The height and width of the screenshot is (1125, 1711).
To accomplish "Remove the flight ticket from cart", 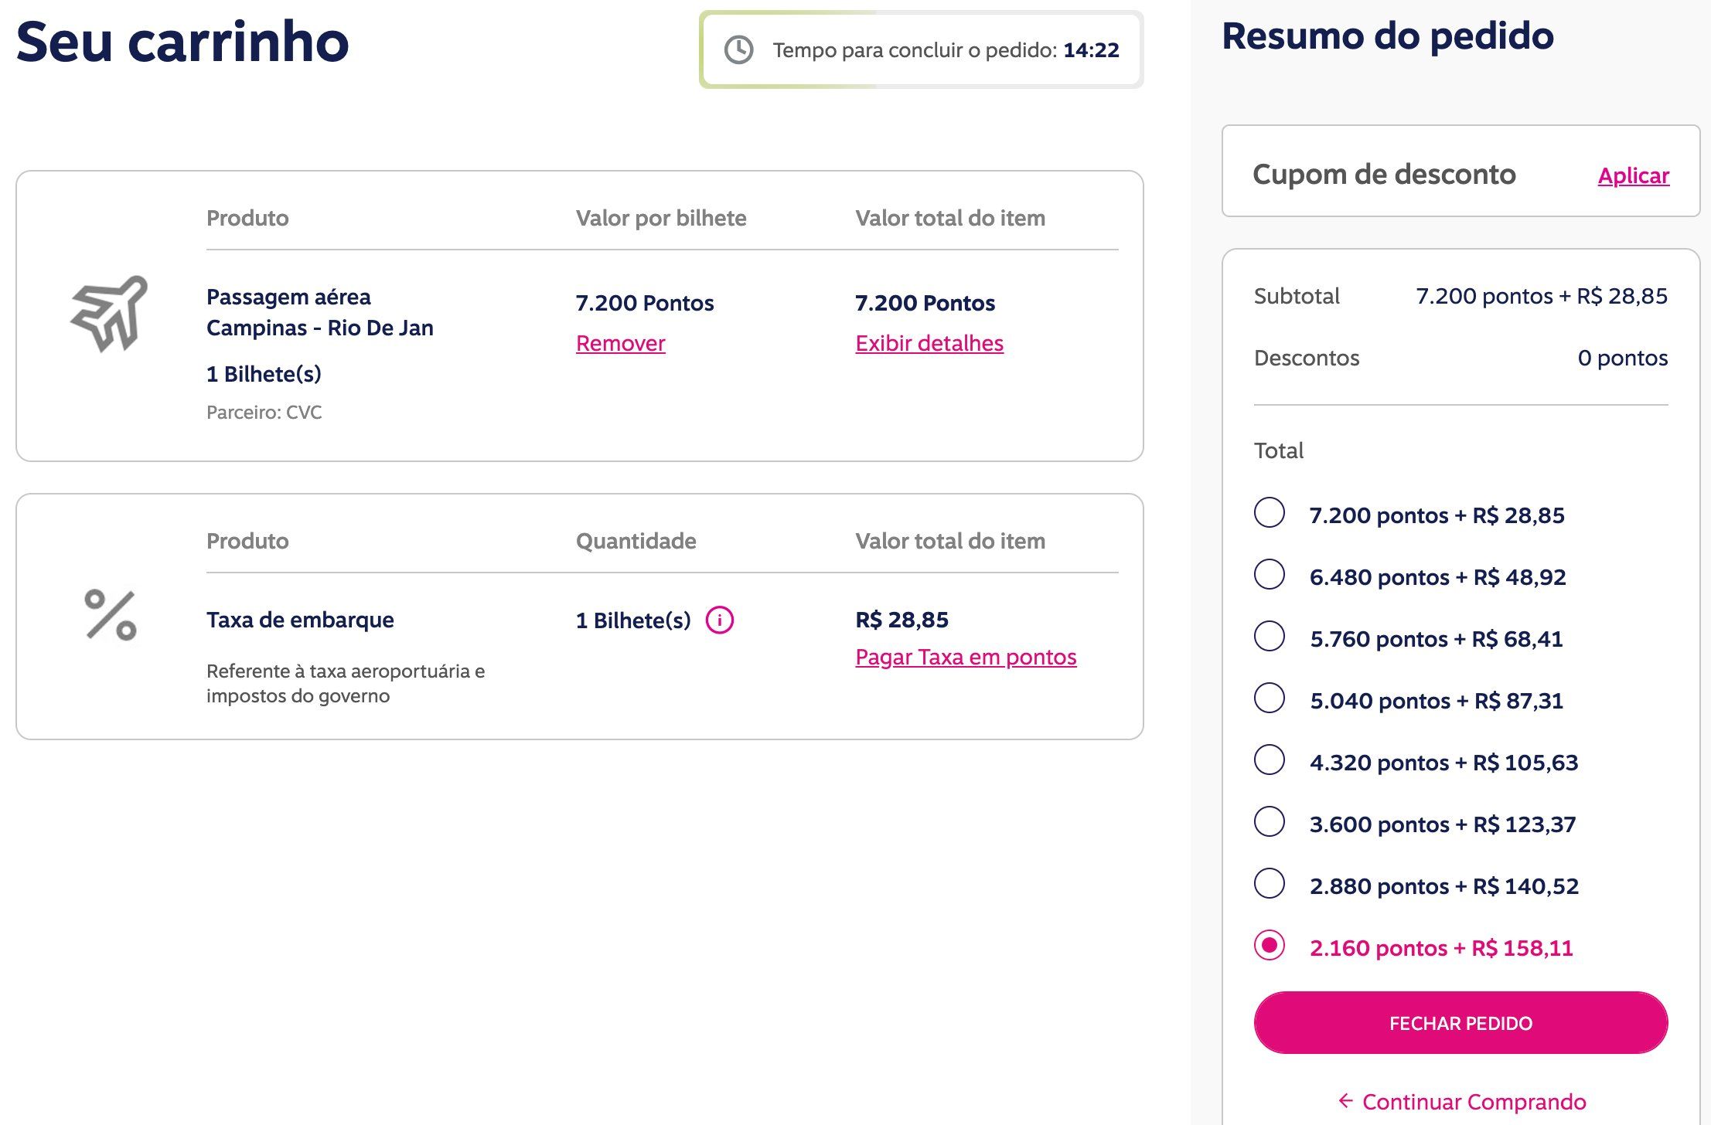I will [620, 343].
